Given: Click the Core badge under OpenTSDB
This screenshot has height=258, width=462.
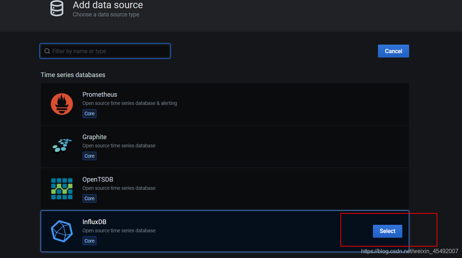Looking at the screenshot, I should click(89, 198).
